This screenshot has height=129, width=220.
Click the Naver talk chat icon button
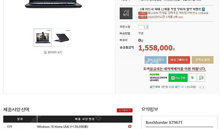click(201, 78)
